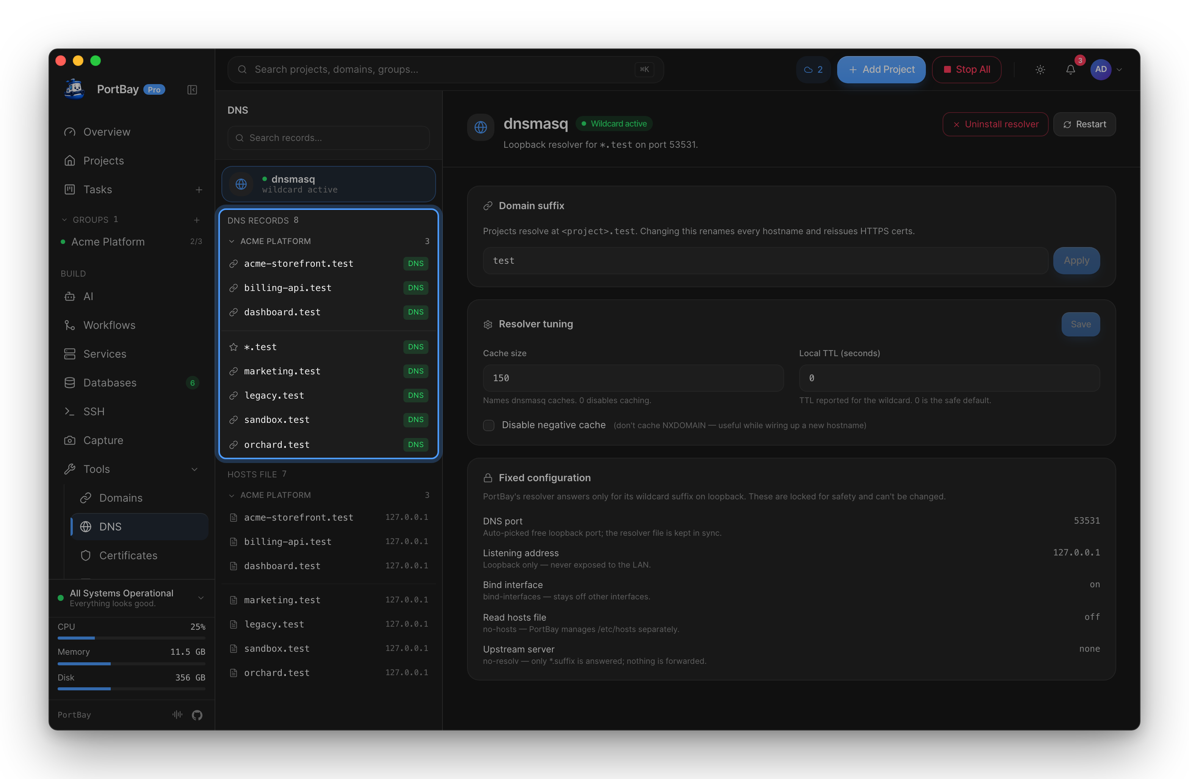Image resolution: width=1189 pixels, height=779 pixels.
Task: Save resolver tuning settings
Action: click(x=1081, y=325)
